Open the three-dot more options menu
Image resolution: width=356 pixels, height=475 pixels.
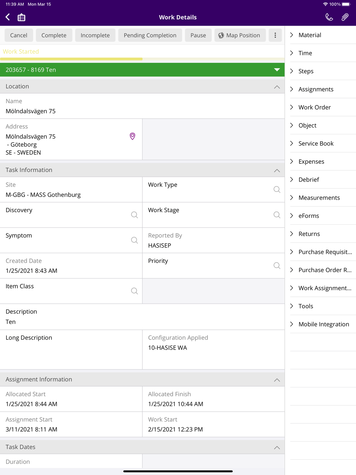(275, 35)
